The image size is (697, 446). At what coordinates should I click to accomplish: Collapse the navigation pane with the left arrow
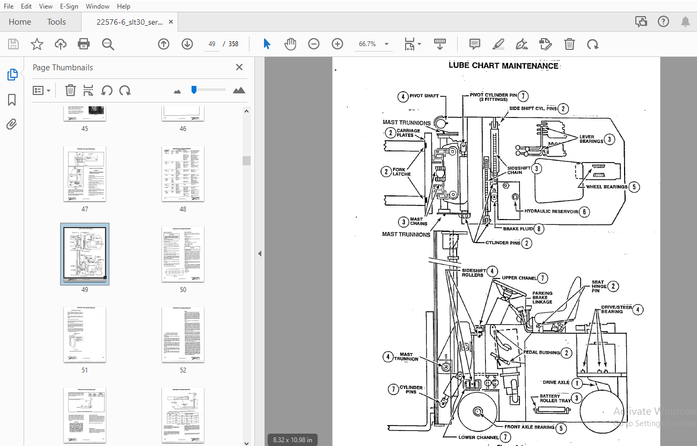pyautogui.click(x=260, y=253)
